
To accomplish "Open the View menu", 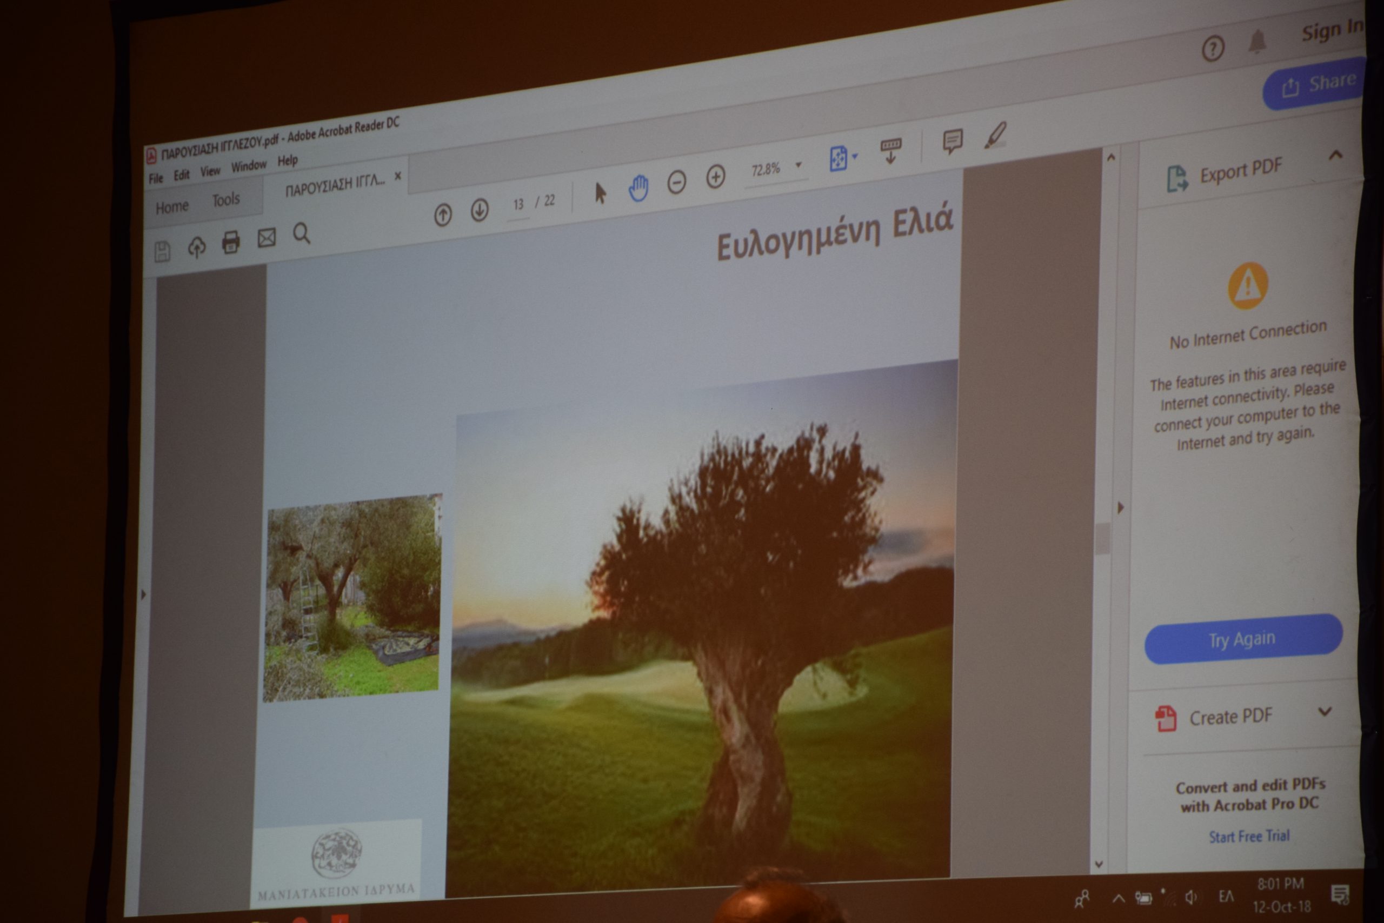I will pos(210,171).
